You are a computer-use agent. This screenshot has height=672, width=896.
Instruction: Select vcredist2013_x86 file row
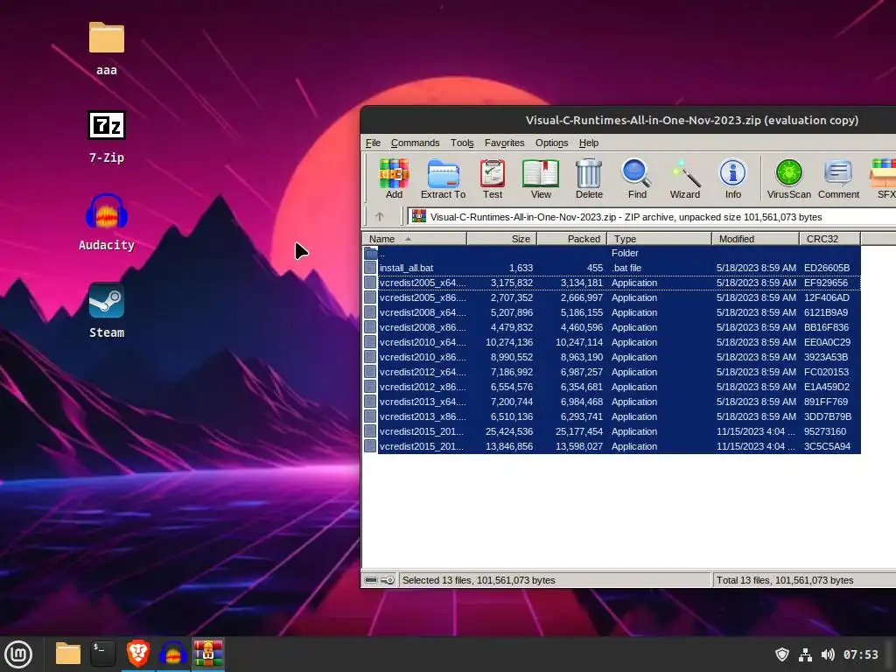click(x=612, y=416)
